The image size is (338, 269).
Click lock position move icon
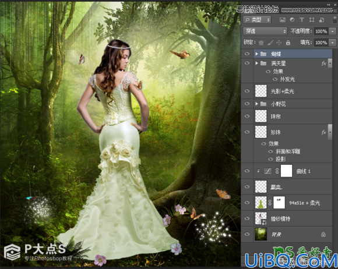click(279, 43)
